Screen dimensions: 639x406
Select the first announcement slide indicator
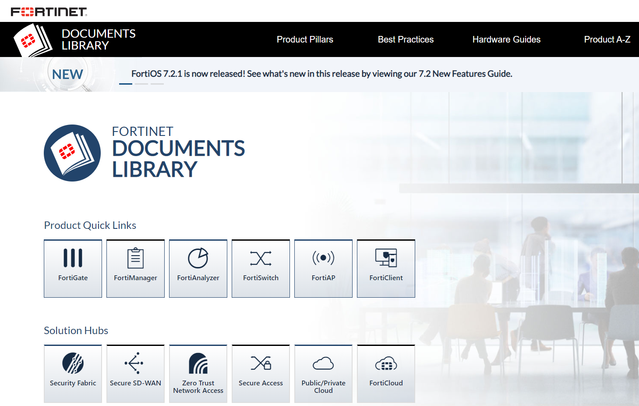126,84
